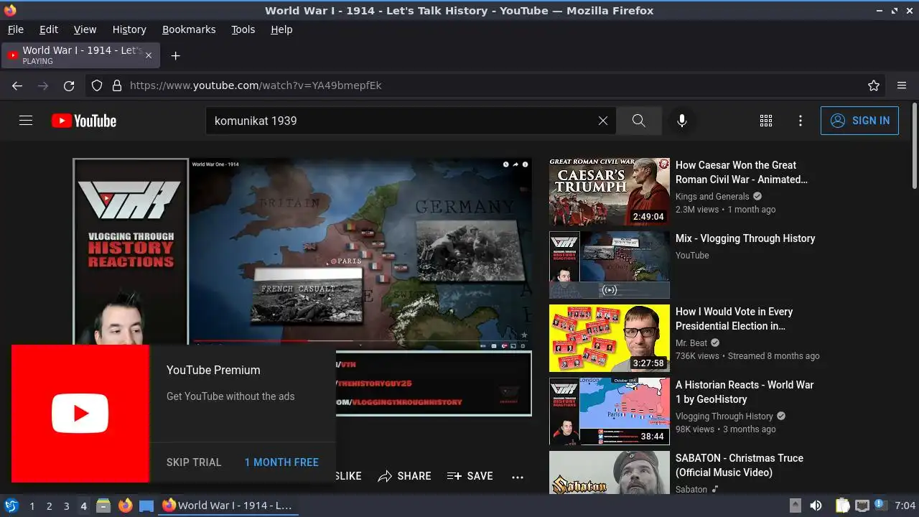Viewport: 919px width, 517px height.
Task: Open GeoHistory World War 1 reaction thumbnail
Action: point(610,411)
